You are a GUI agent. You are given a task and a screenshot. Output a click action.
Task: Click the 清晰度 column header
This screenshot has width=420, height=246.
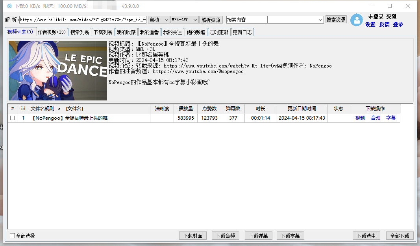tap(162, 109)
